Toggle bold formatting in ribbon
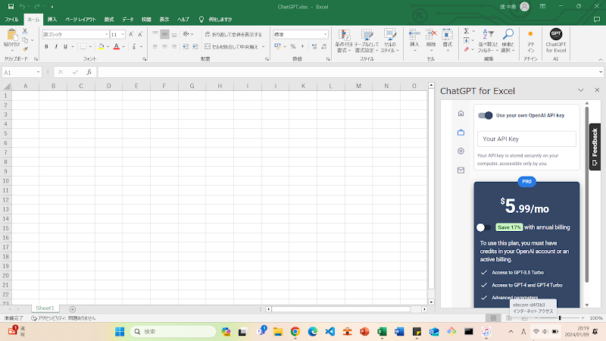Screen dimensions: 606x341 tap(46, 47)
